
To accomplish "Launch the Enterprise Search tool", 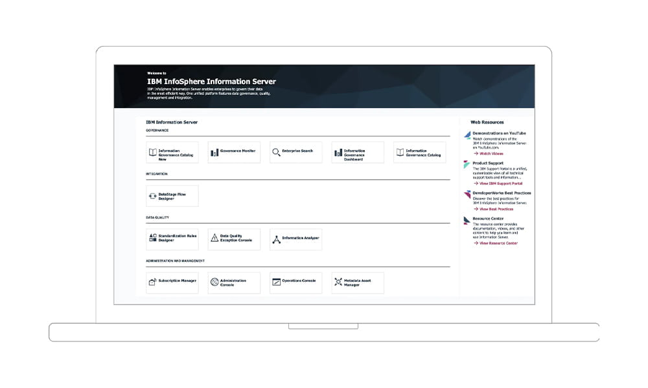I will click(295, 151).
